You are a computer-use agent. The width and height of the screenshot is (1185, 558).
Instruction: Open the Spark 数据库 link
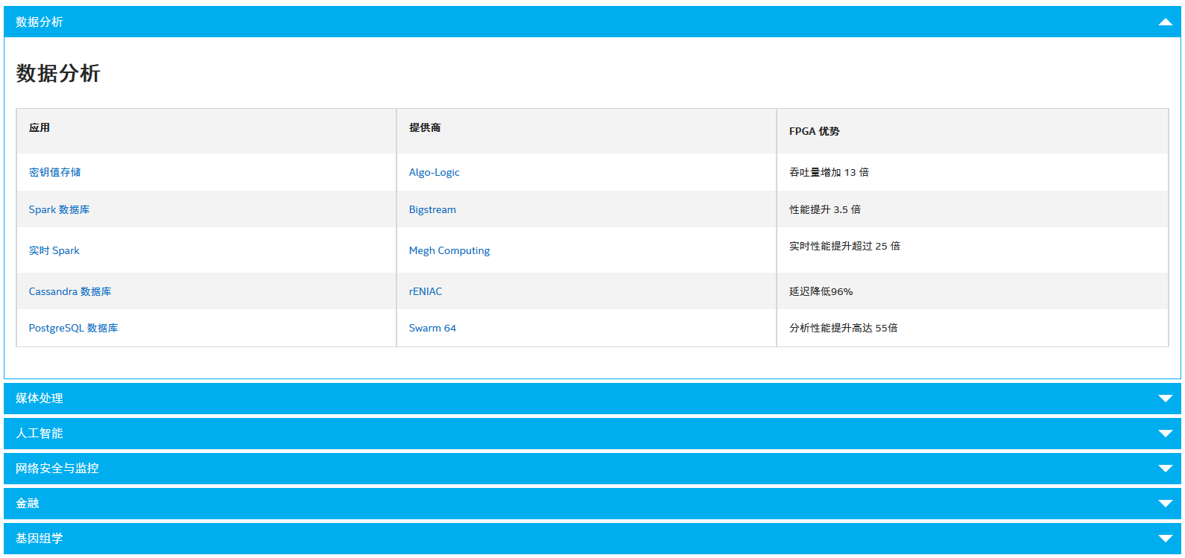coord(59,209)
